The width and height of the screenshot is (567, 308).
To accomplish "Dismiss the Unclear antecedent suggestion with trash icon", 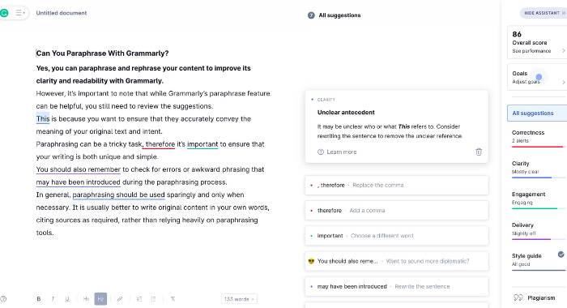I will click(479, 152).
